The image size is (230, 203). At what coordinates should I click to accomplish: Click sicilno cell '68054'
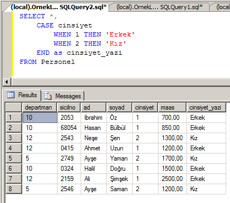(x=69, y=128)
